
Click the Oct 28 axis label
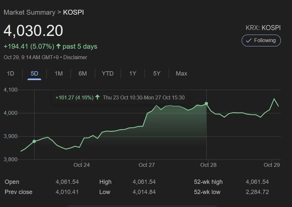208,165
